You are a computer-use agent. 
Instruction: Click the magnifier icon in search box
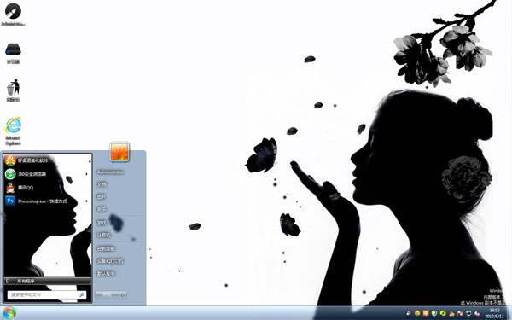click(x=82, y=295)
